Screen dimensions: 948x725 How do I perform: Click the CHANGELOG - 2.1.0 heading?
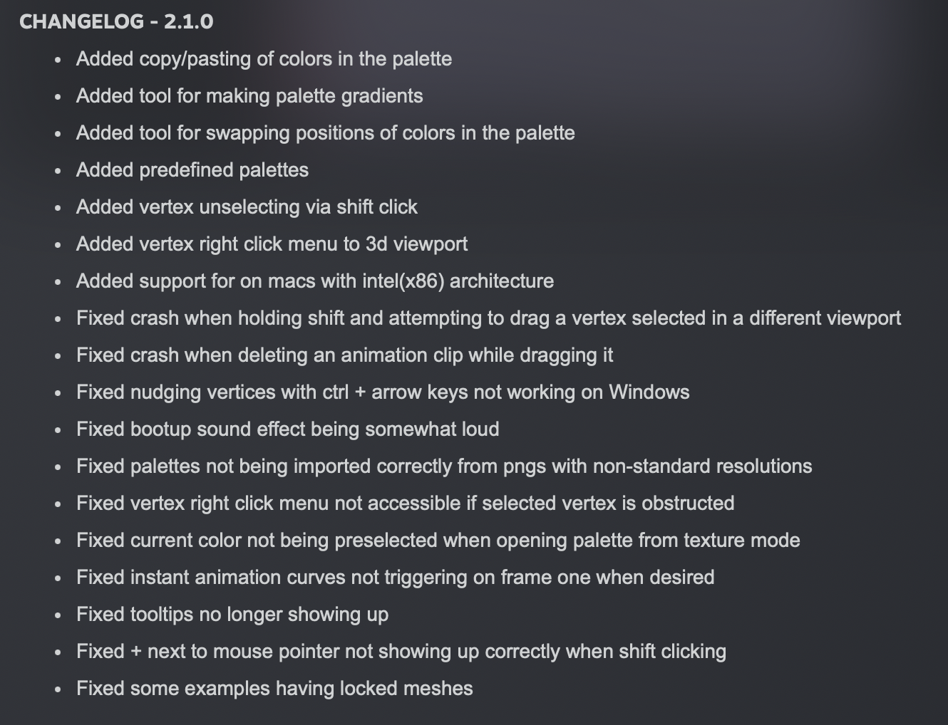point(116,21)
